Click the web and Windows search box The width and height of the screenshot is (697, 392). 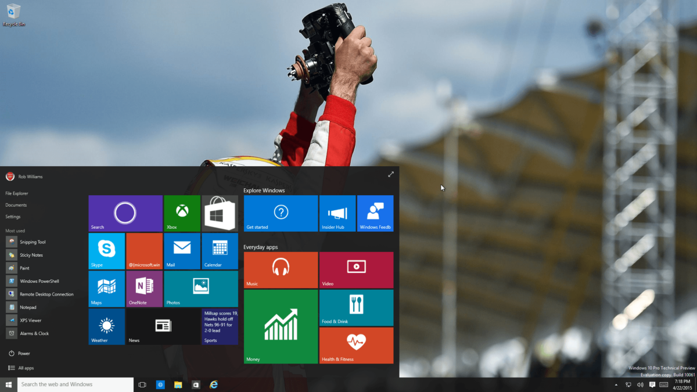pyautogui.click(x=75, y=384)
